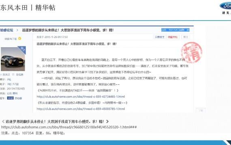This screenshot has width=231, height=145.
Task: Click the slide heading 东风本田 | 精华帖
Action: (28, 8)
